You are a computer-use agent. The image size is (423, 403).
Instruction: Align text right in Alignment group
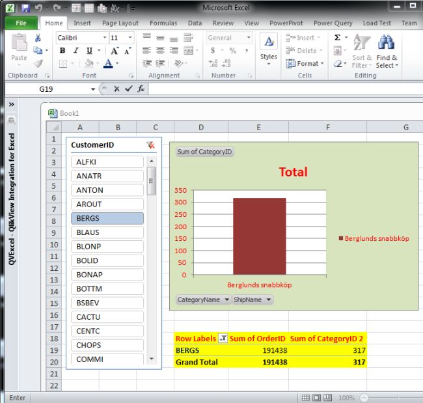coord(174,50)
